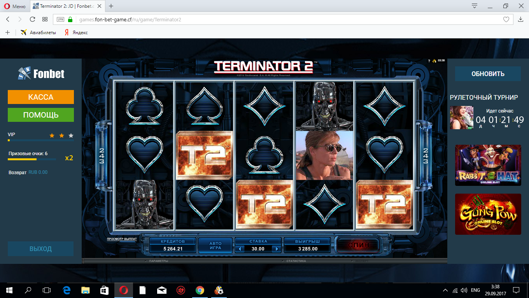Image resolution: width=529 pixels, height=298 pixels.
Task: Click the ВЫХОД exit button
Action: (41, 249)
